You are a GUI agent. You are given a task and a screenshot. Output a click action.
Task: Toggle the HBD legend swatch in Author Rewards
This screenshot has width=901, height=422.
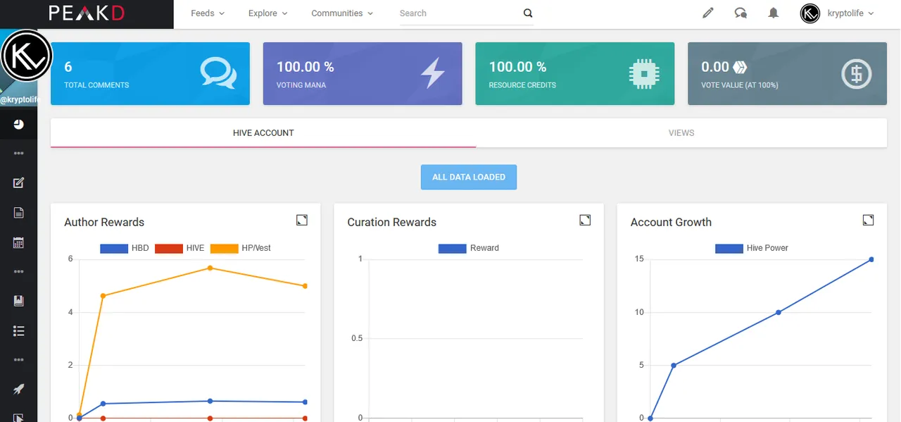tap(114, 248)
